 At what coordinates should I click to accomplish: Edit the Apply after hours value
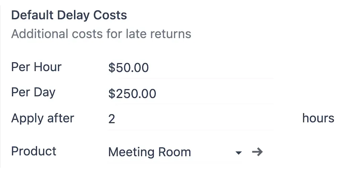pos(191,119)
